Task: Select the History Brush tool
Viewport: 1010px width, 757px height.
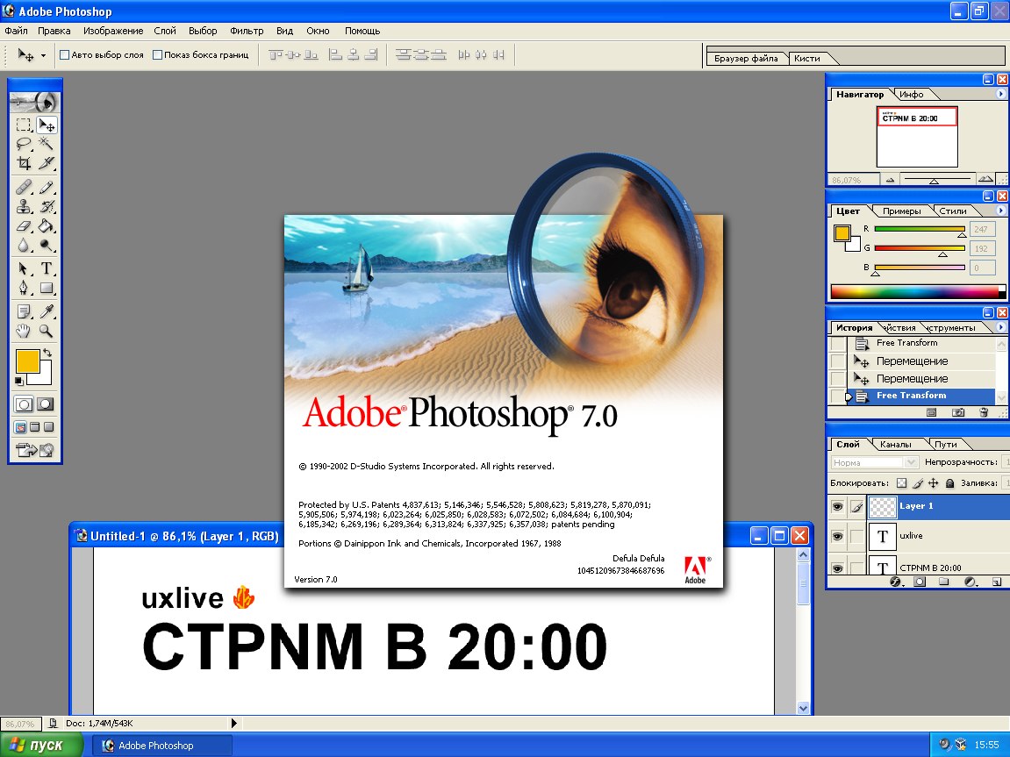Action: (x=47, y=207)
